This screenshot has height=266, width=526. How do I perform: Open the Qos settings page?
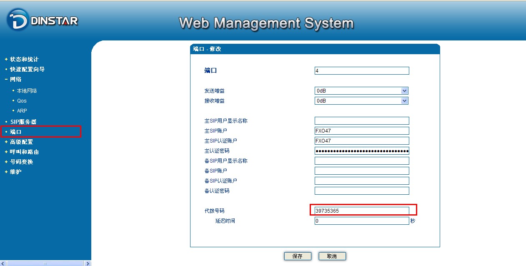pyautogui.click(x=22, y=101)
